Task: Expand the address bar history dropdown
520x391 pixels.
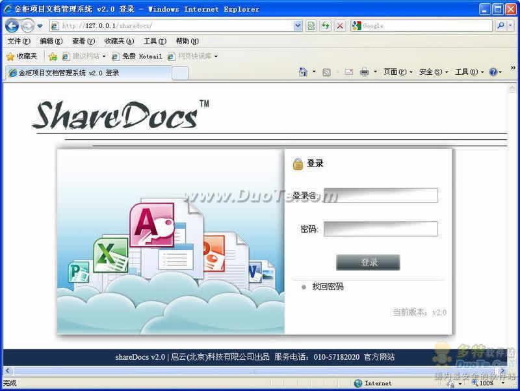Action: (x=298, y=25)
